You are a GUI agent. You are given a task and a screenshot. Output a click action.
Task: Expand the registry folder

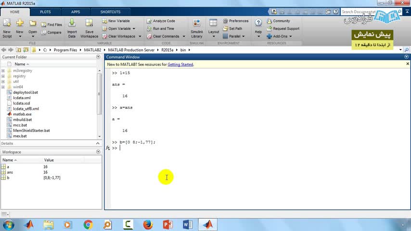click(3, 76)
